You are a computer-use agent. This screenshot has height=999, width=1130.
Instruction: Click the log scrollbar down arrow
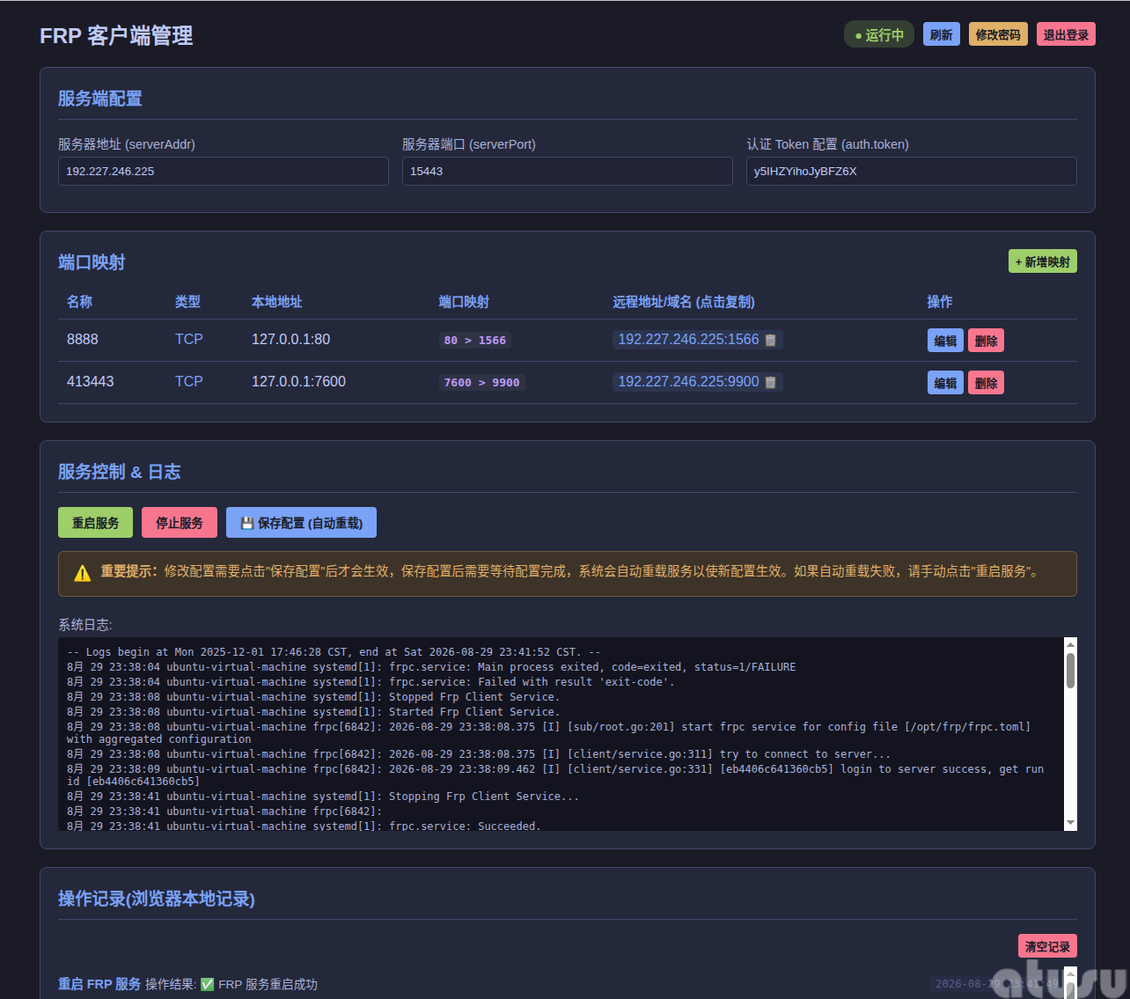pos(1070,823)
